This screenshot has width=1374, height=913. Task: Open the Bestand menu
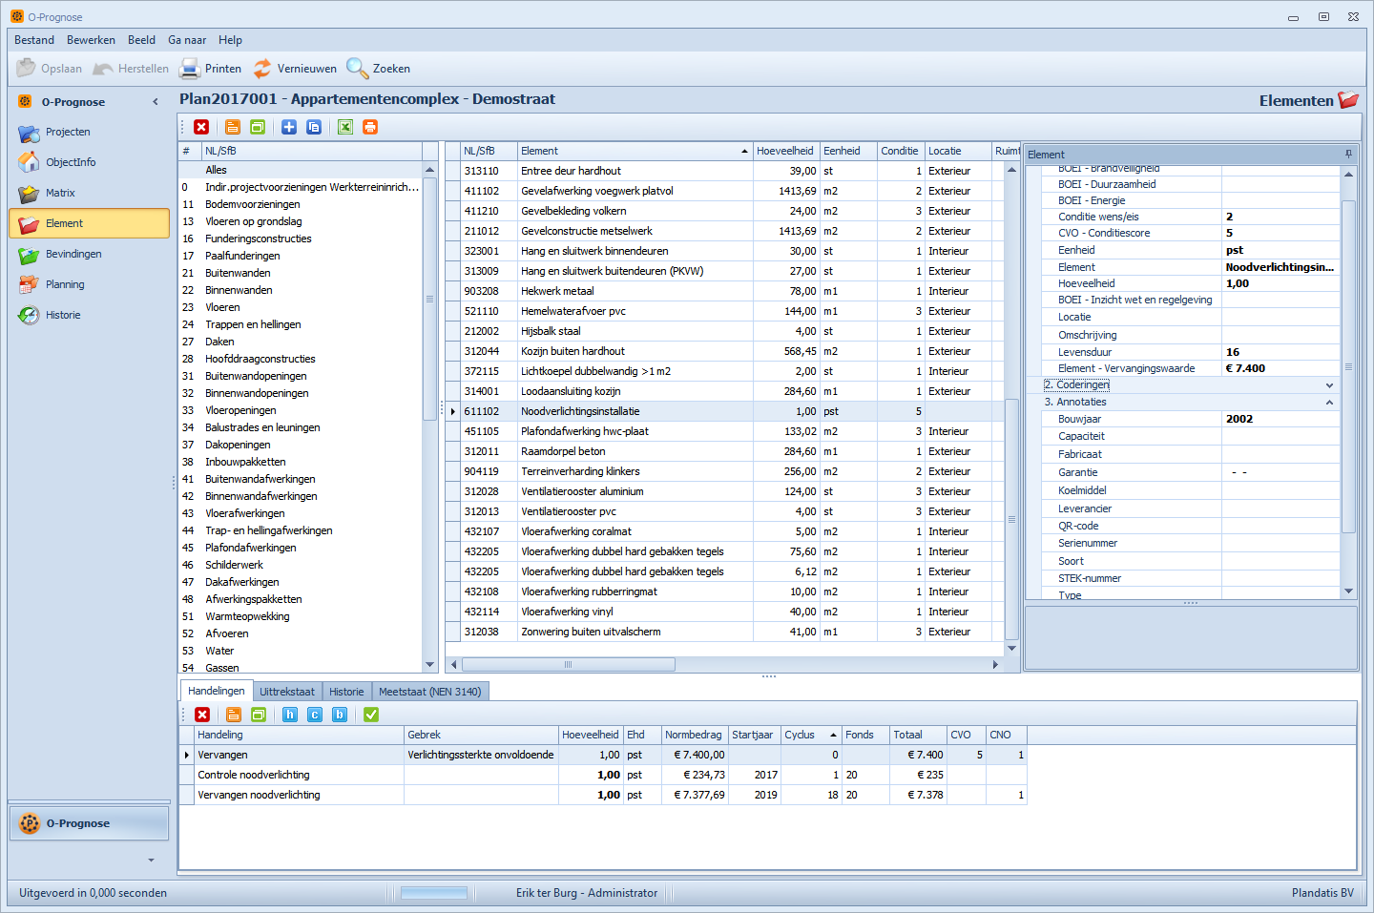click(x=34, y=40)
